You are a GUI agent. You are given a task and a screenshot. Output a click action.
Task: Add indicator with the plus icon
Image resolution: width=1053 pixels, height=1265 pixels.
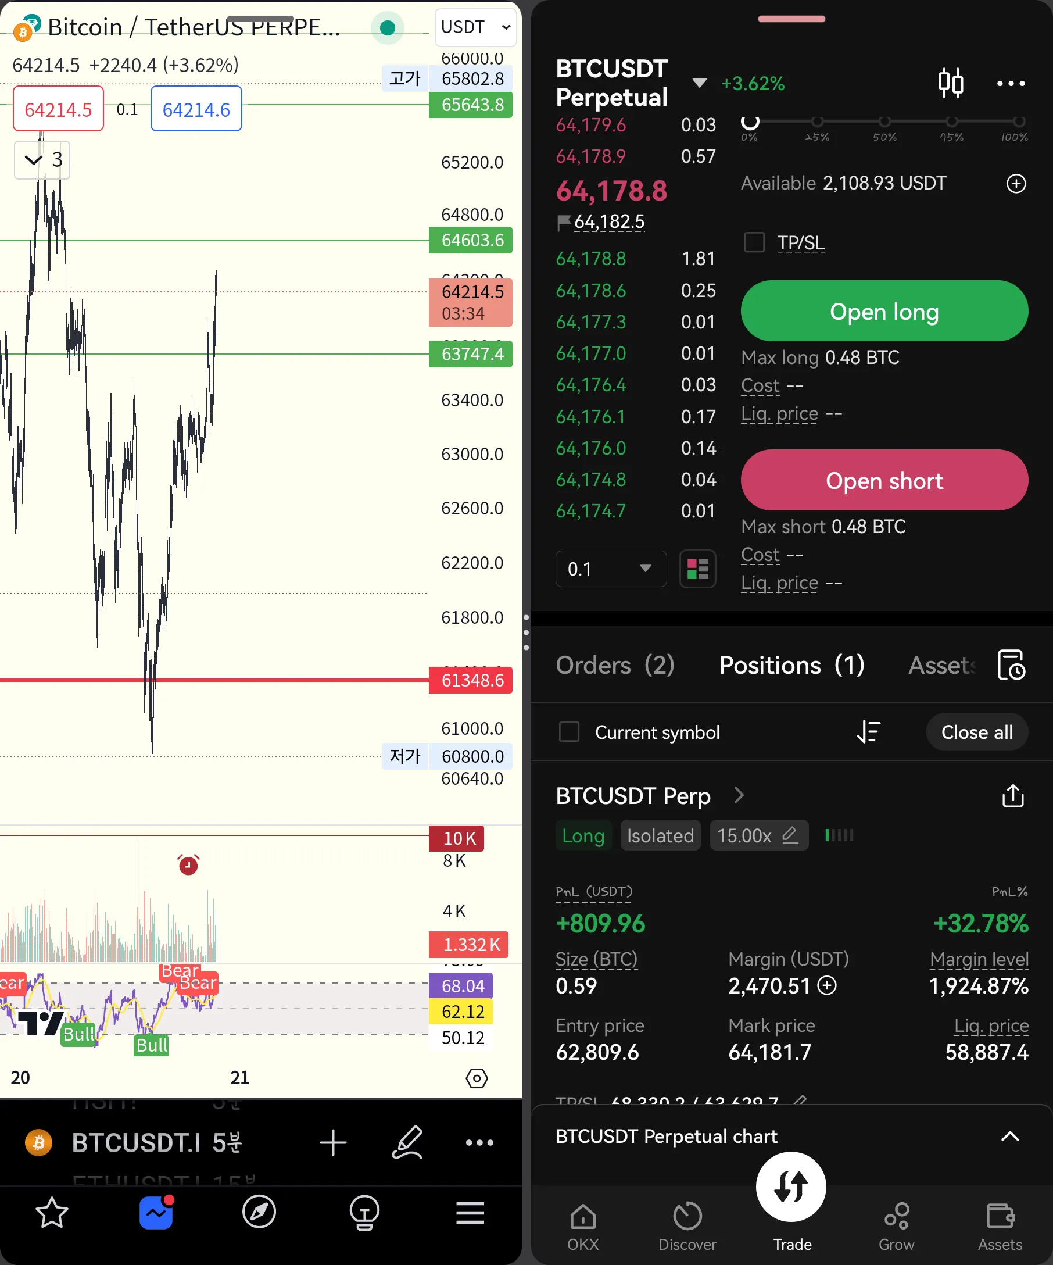333,1143
